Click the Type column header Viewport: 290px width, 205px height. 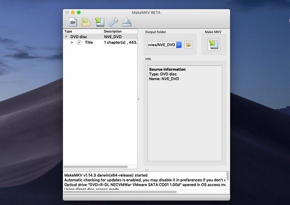[x=83, y=31]
